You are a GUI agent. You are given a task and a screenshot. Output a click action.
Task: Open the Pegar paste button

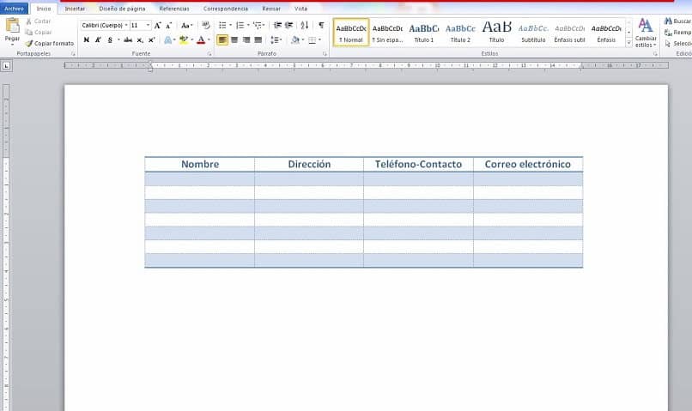(12, 31)
